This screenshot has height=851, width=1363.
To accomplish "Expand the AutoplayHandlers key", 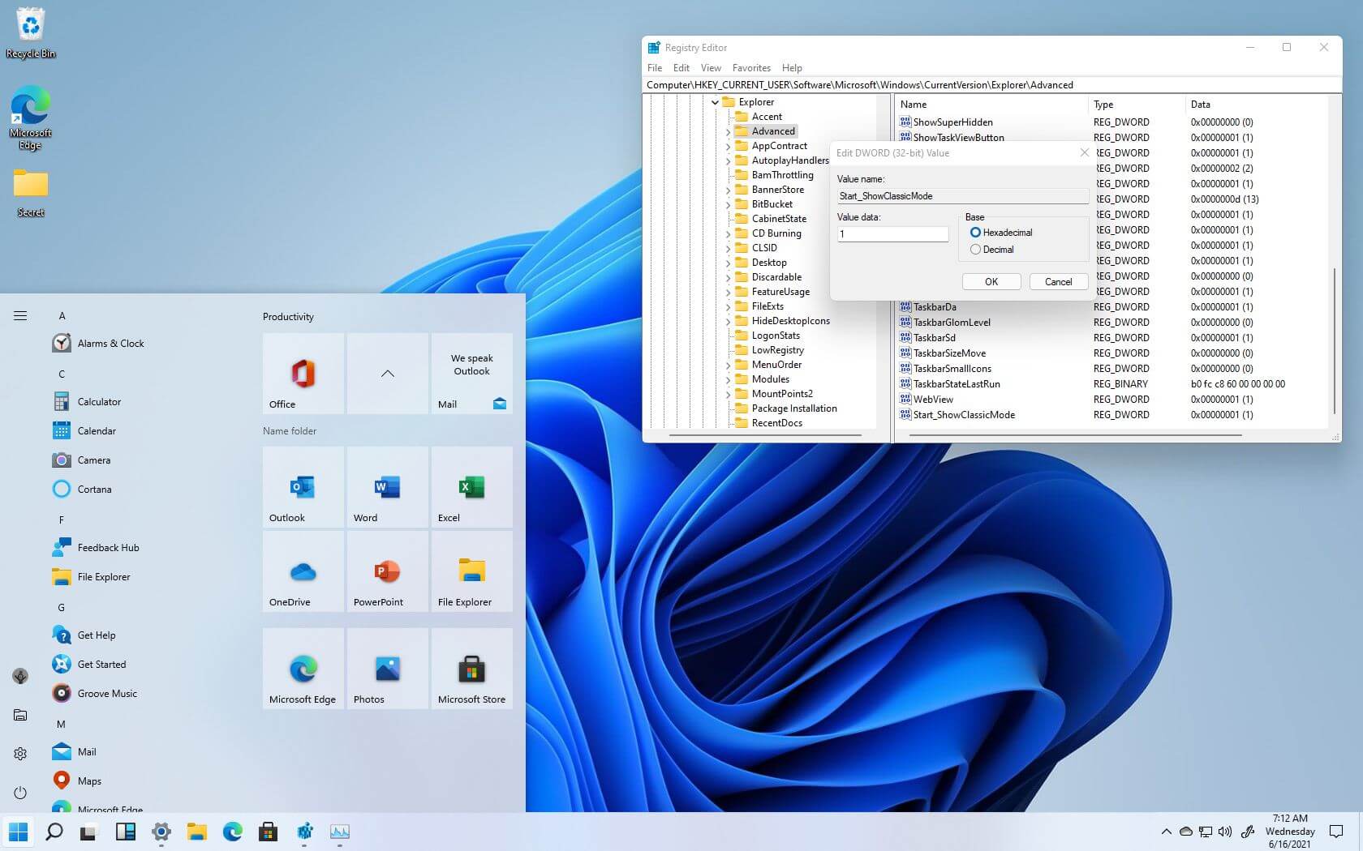I will coord(728,160).
